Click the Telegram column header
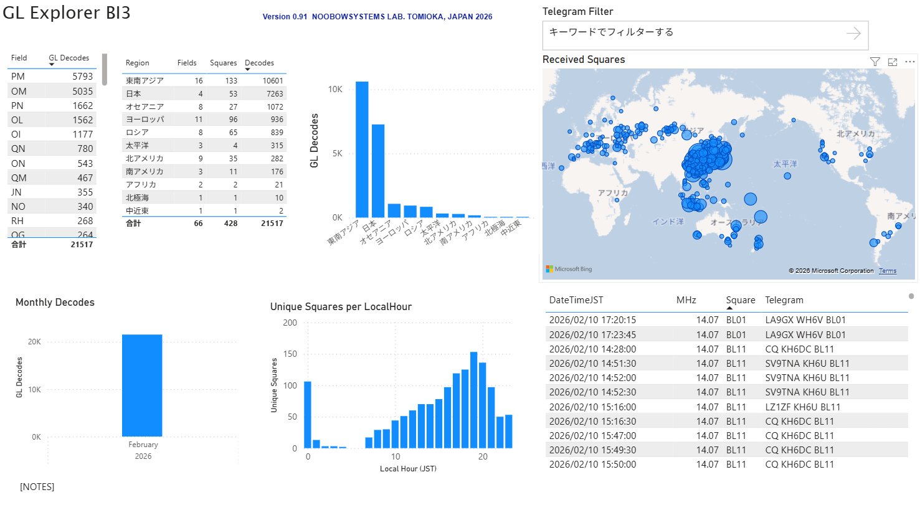The width and height of the screenshot is (920, 505). coord(784,300)
